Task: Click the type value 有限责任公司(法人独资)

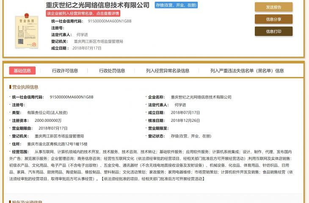Action: pos(47,112)
